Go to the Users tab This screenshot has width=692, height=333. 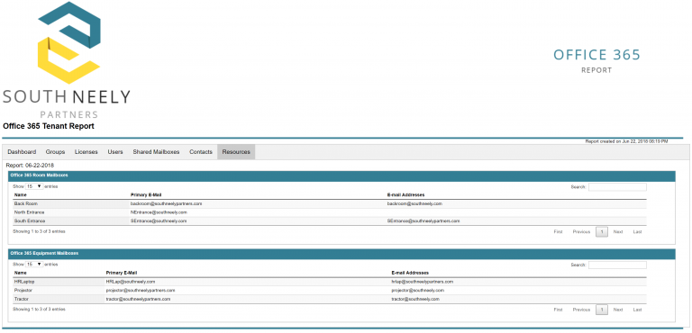pyautogui.click(x=115, y=152)
